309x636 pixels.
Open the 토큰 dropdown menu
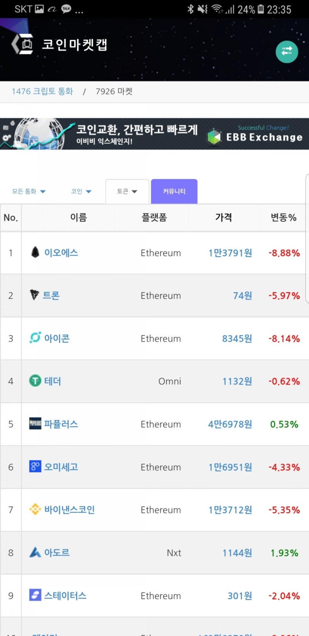click(x=127, y=191)
